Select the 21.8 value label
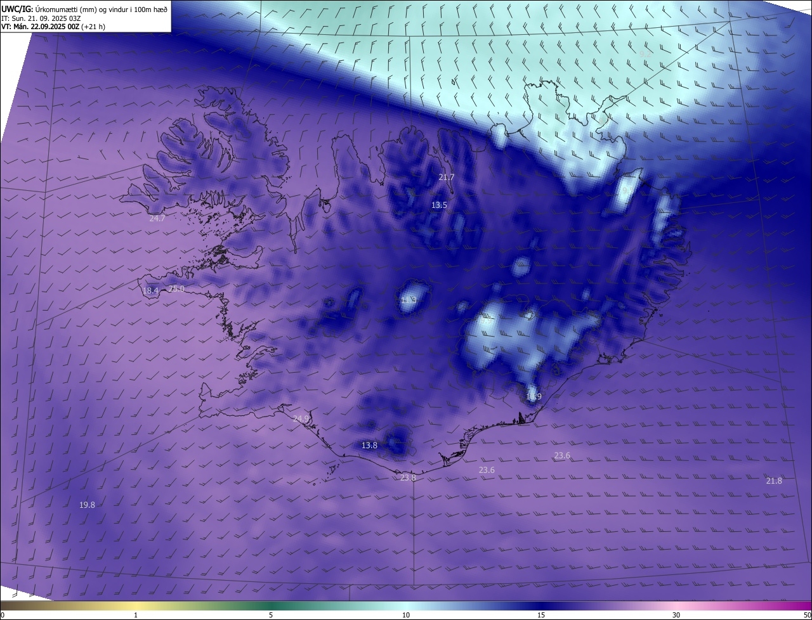The image size is (812, 620). pyautogui.click(x=774, y=481)
